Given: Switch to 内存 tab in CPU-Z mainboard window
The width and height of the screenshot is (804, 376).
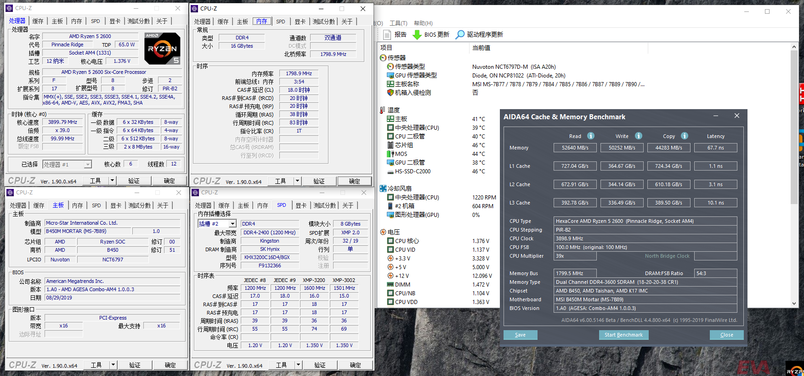Looking at the screenshot, I should click(78, 205).
